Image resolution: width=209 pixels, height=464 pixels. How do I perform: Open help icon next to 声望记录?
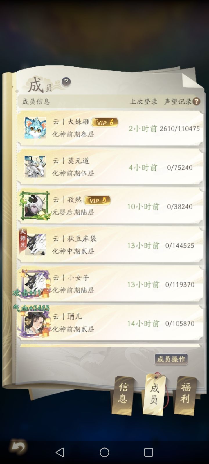tap(197, 101)
